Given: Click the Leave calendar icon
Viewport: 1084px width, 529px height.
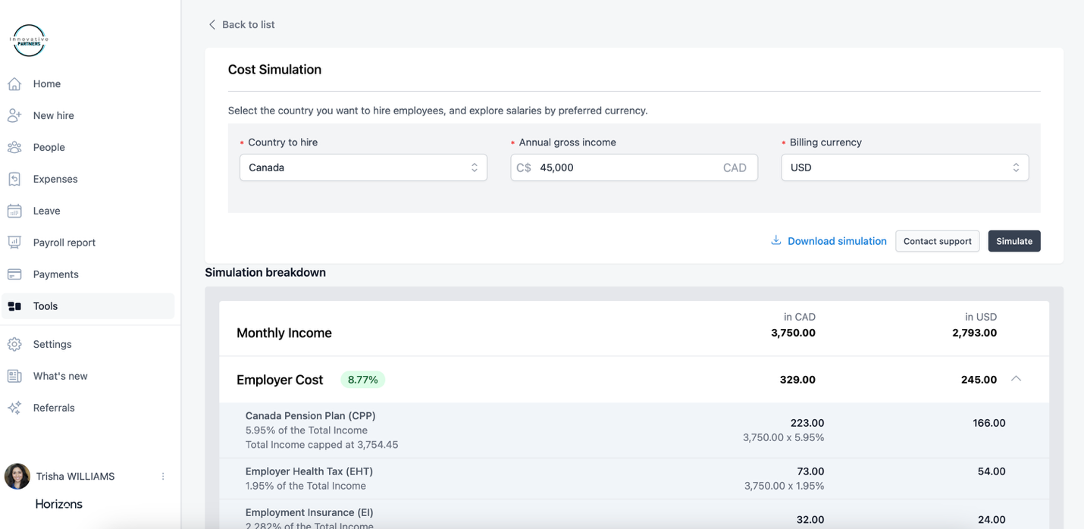Looking at the screenshot, I should pos(14,211).
